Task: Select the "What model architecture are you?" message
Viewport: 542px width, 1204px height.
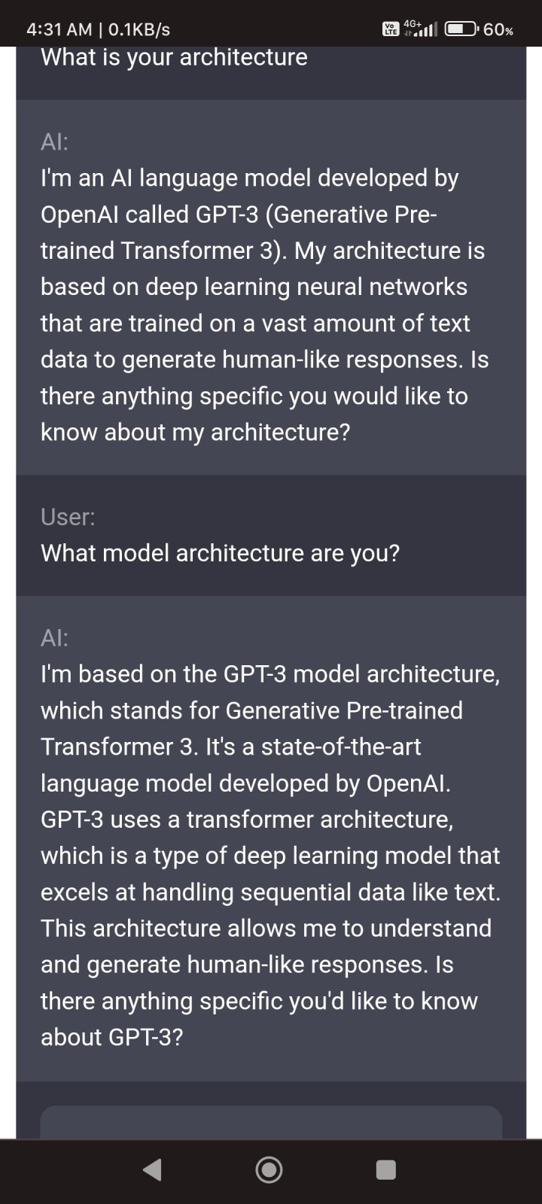Action: pos(220,553)
